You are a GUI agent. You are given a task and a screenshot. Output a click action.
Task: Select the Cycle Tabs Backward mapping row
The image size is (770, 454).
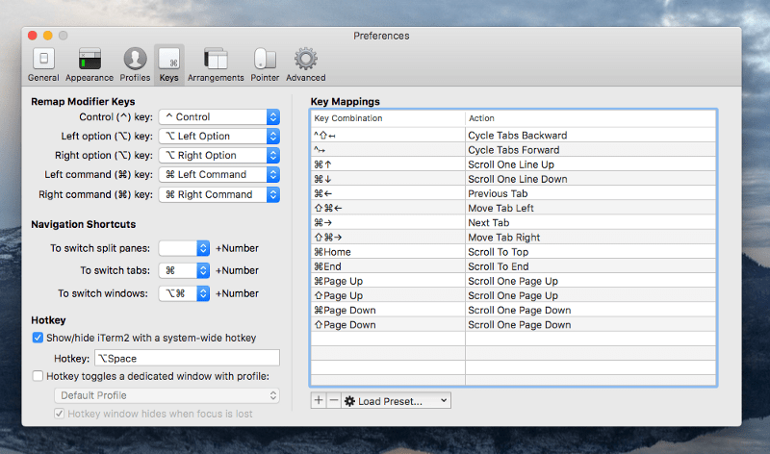pyautogui.click(x=514, y=135)
